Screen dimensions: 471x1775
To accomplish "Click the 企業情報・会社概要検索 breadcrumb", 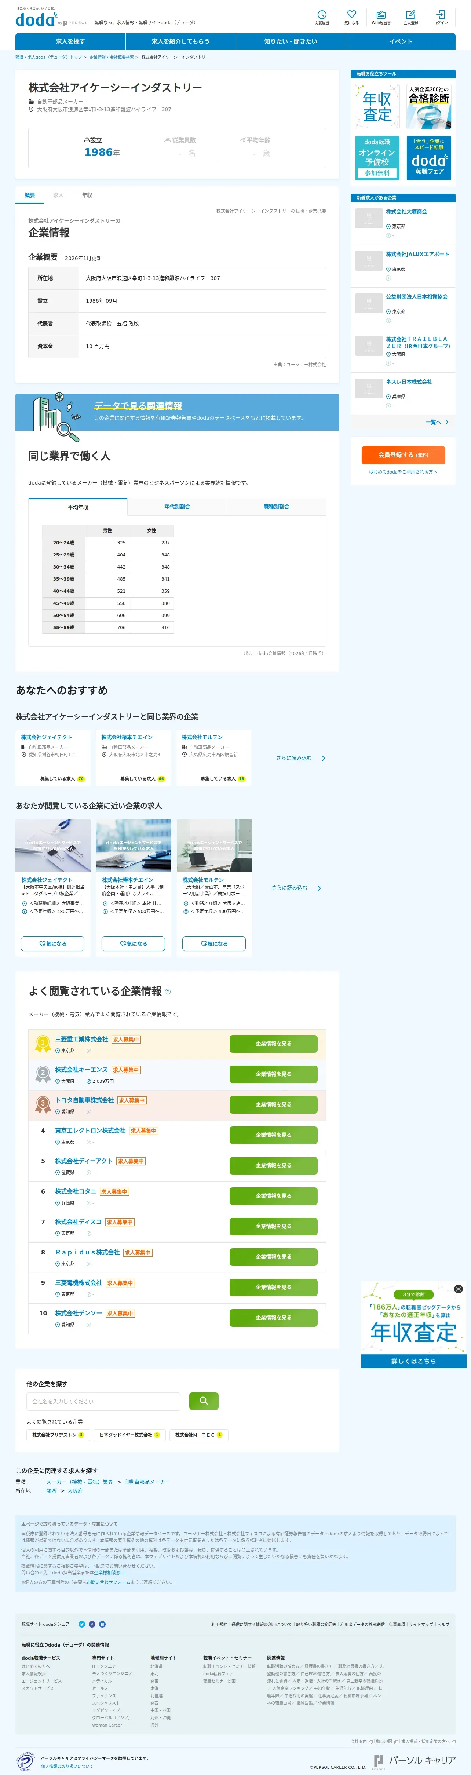I will point(112,57).
